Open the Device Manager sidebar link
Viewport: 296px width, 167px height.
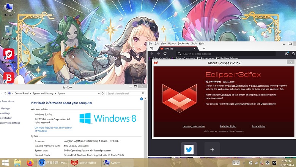tap(5, 108)
